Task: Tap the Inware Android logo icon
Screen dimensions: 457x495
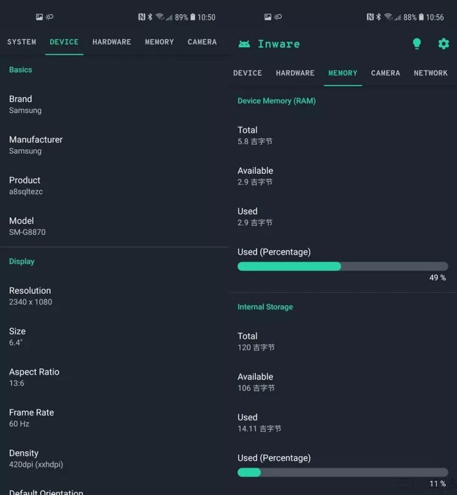Action: pos(244,44)
